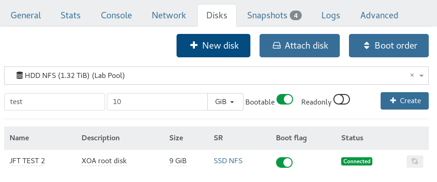Click the disk size field containing 10
Image resolution: width=437 pixels, height=182 pixels.
pos(157,102)
